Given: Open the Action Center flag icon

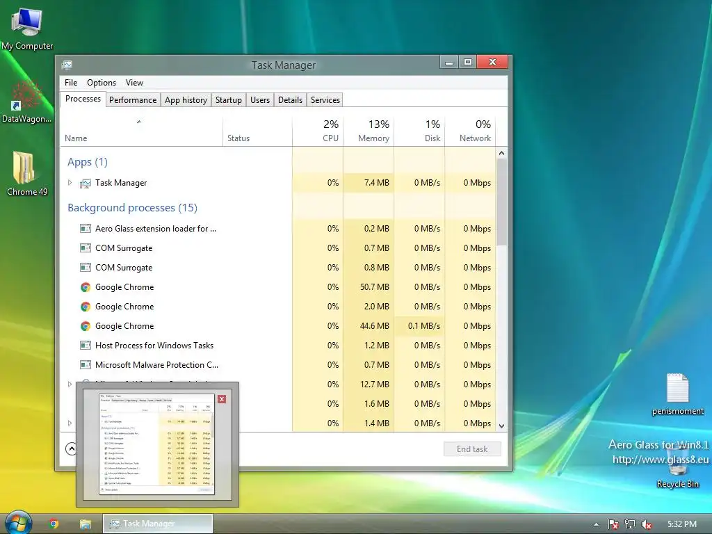Looking at the screenshot, I should coord(613,524).
